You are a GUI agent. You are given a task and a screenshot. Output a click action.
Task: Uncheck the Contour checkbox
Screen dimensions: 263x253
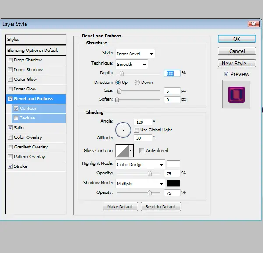(x=16, y=108)
